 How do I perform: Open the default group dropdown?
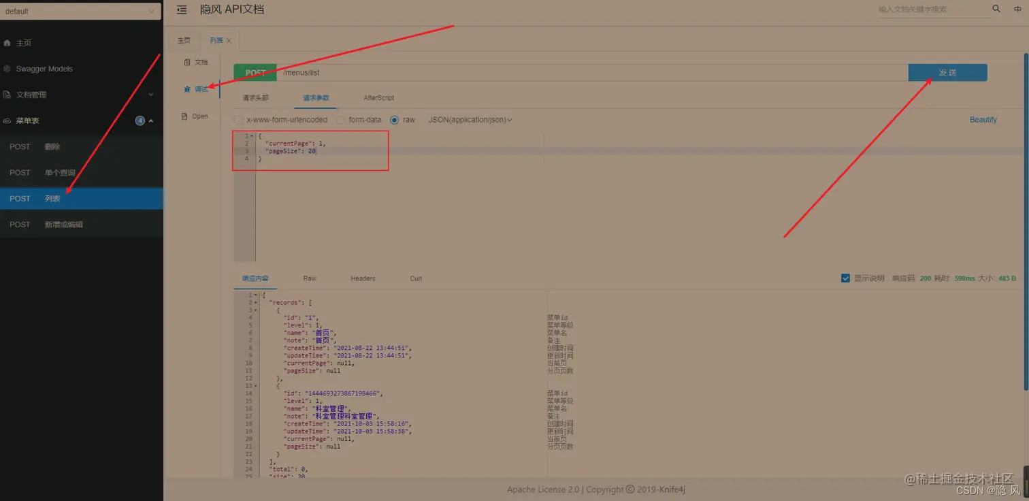click(x=81, y=11)
